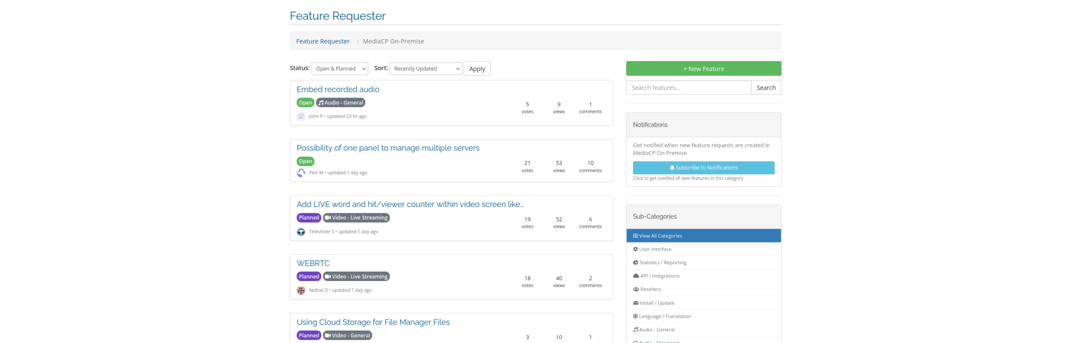Open User Interface sub-category
The height and width of the screenshot is (343, 1073).
654,249
